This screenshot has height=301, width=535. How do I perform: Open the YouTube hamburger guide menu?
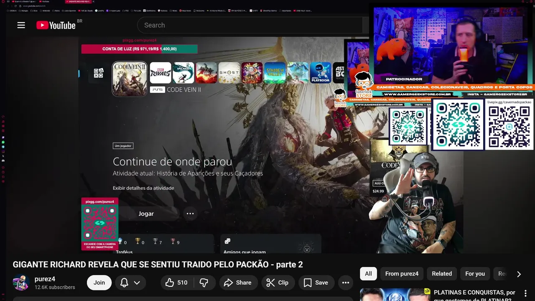pyautogui.click(x=21, y=25)
